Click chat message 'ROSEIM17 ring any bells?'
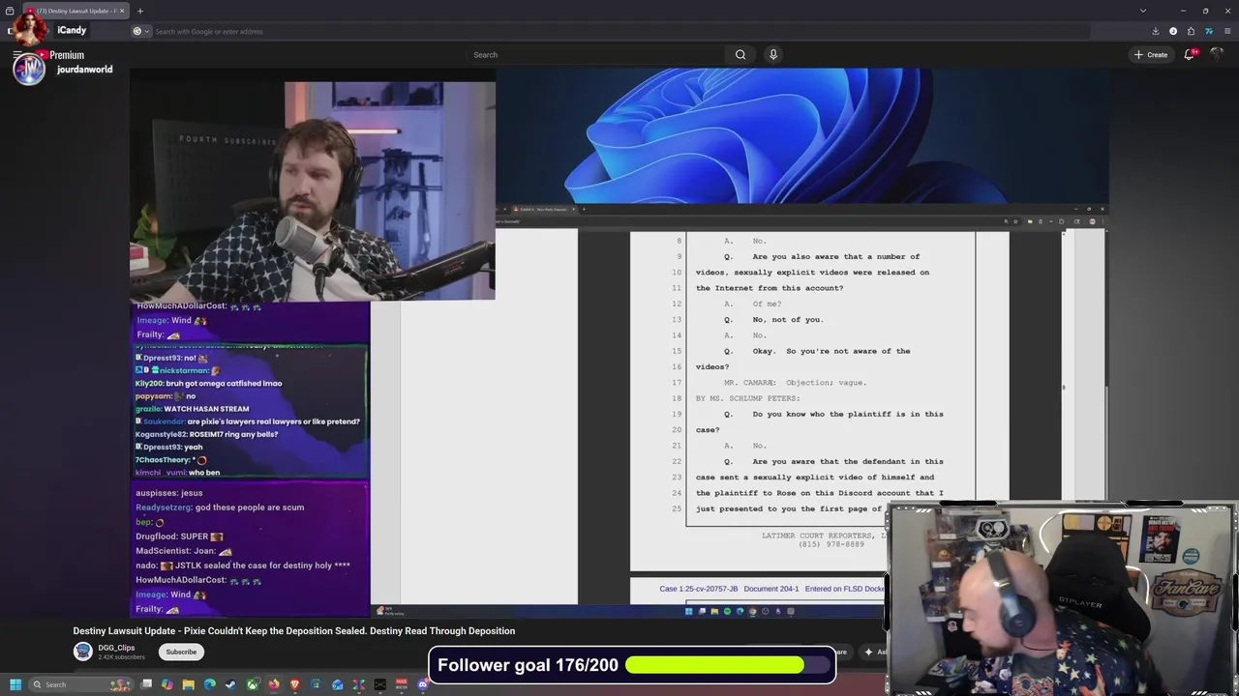Screen dimensions: 1239x696 233,434
